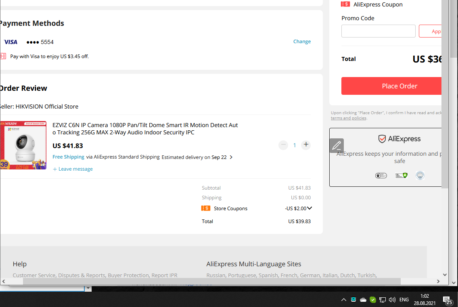The image size is (458, 307).
Task: Open EZVIZ C6N IP Camera product title
Action: pyautogui.click(x=145, y=129)
